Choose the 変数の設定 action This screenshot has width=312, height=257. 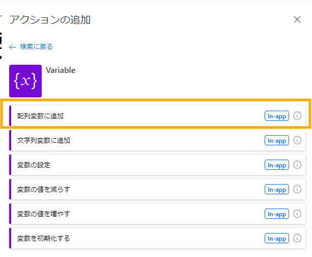tap(157, 165)
